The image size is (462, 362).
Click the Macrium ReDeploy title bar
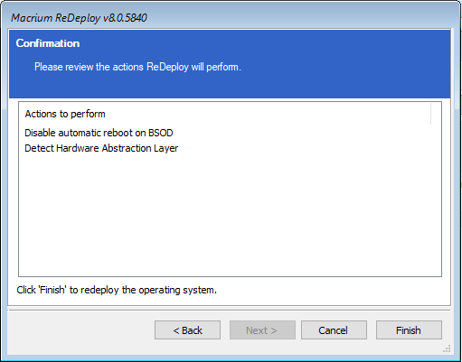point(229,18)
